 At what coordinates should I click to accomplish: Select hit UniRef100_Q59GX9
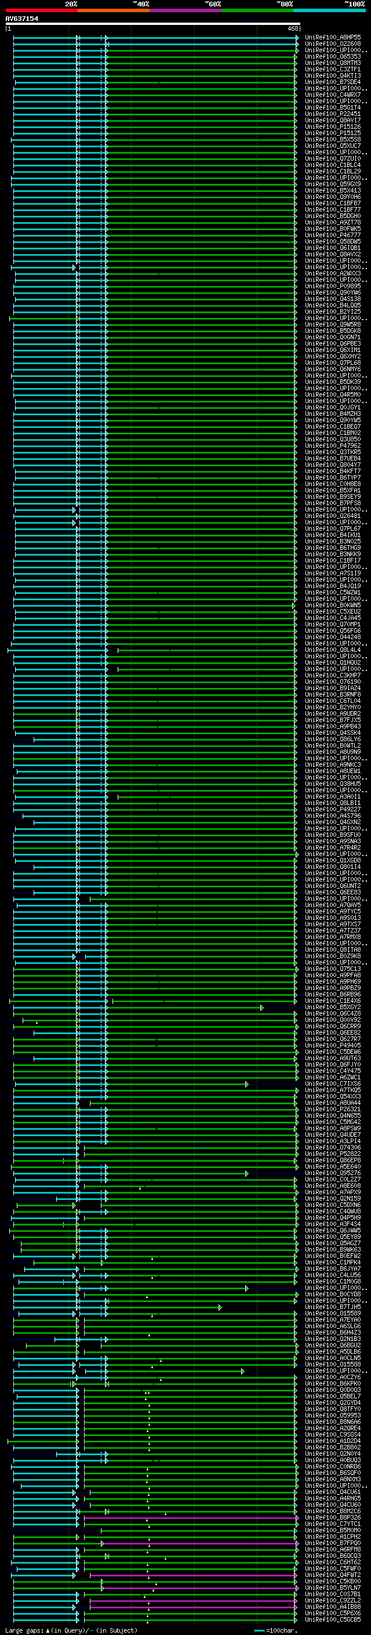click(x=333, y=184)
